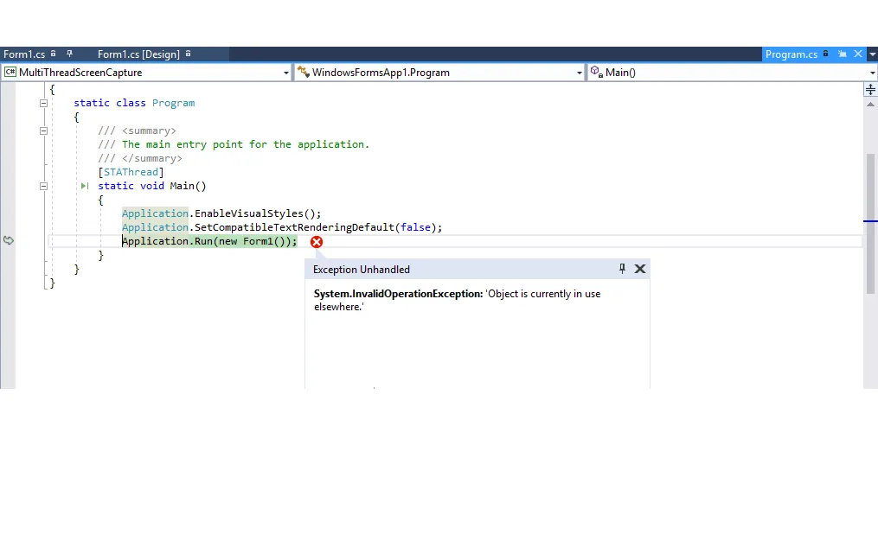The image size is (878, 541).
Task: Click the editor vertical scrollbar thumb
Action: [x=871, y=223]
